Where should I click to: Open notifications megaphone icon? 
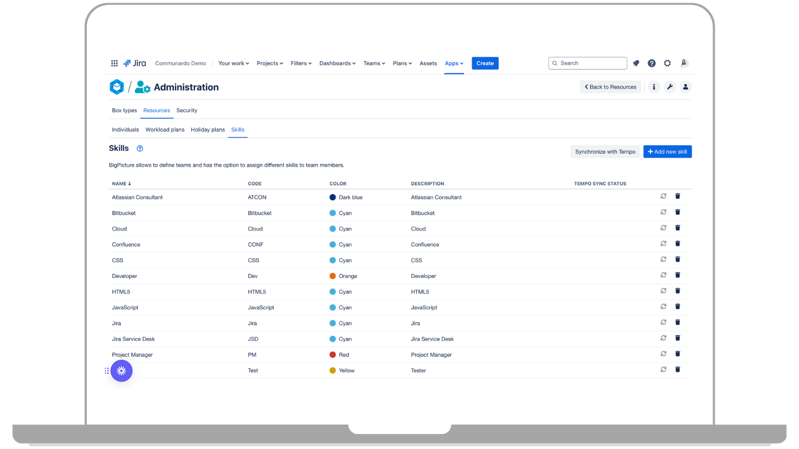pyautogui.click(x=636, y=63)
